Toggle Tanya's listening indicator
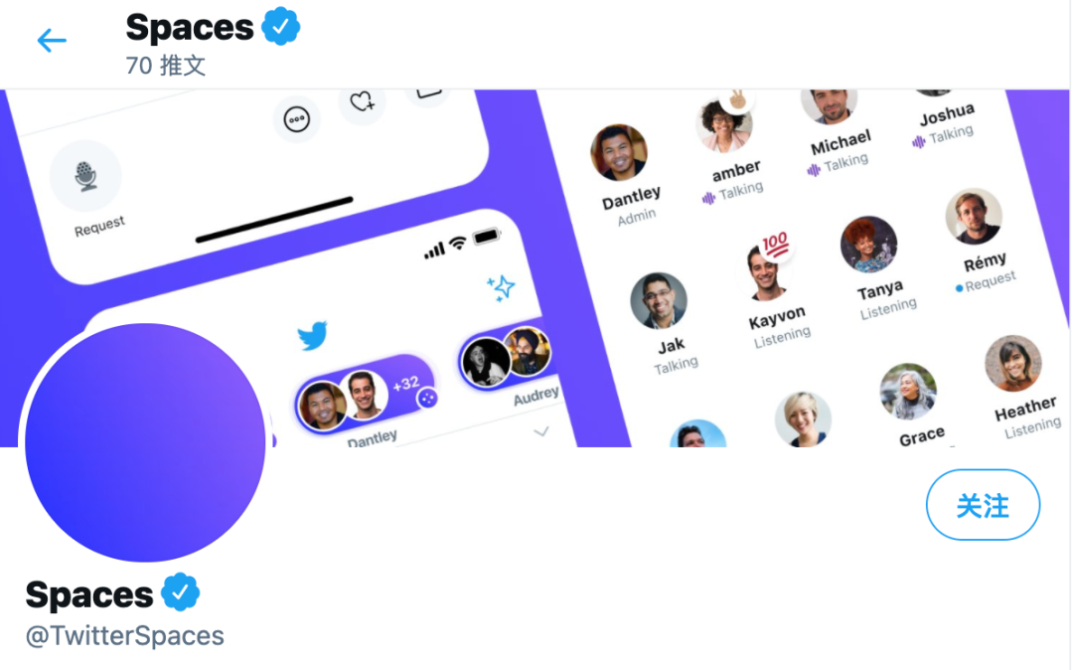The width and height of the screenshot is (1073, 670). tap(885, 306)
